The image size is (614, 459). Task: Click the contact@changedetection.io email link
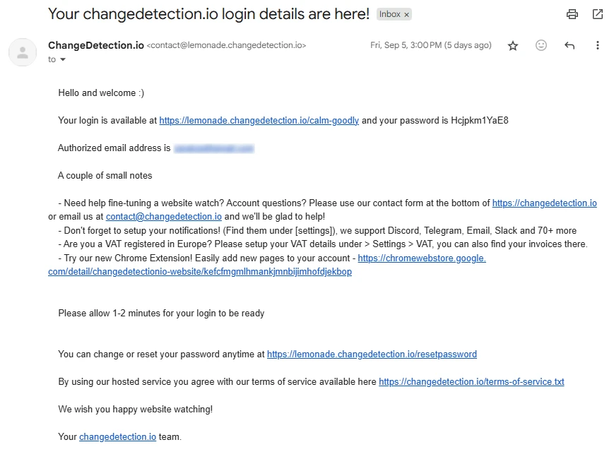point(164,217)
